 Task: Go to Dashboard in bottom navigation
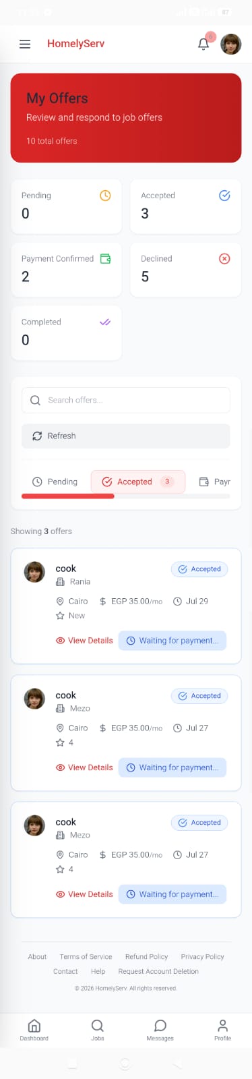(34, 1030)
